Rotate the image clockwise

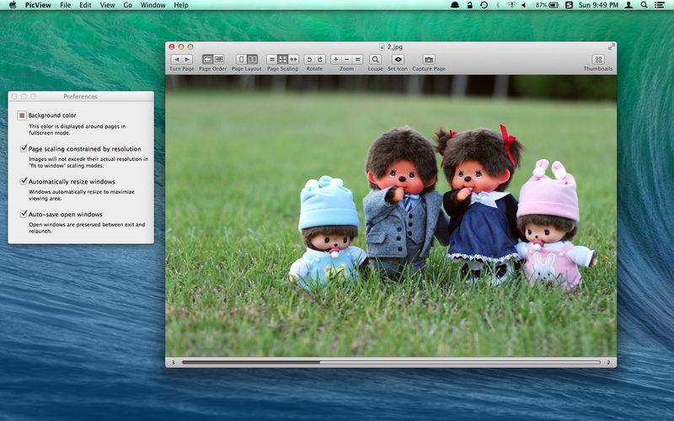coord(320,59)
